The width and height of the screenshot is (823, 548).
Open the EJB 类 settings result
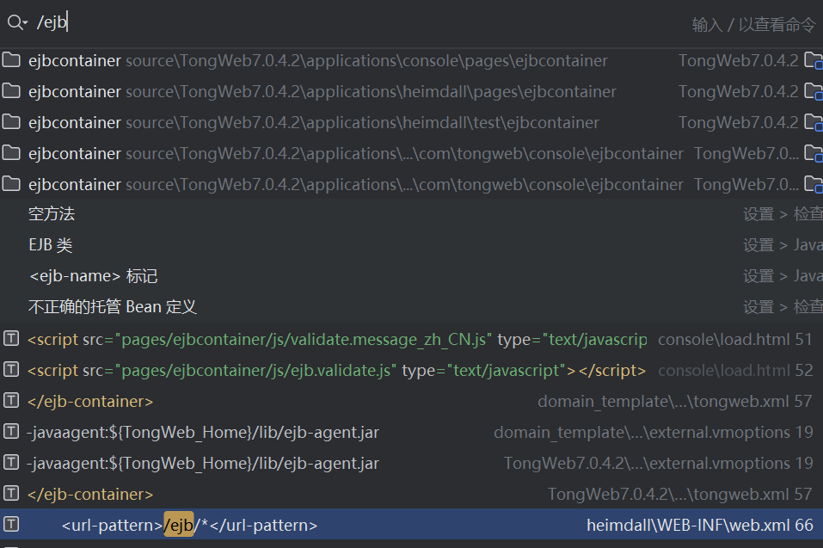(51, 245)
